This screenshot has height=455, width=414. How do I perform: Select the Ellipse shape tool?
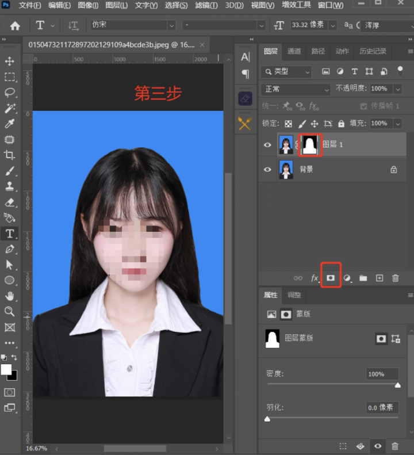(x=10, y=280)
